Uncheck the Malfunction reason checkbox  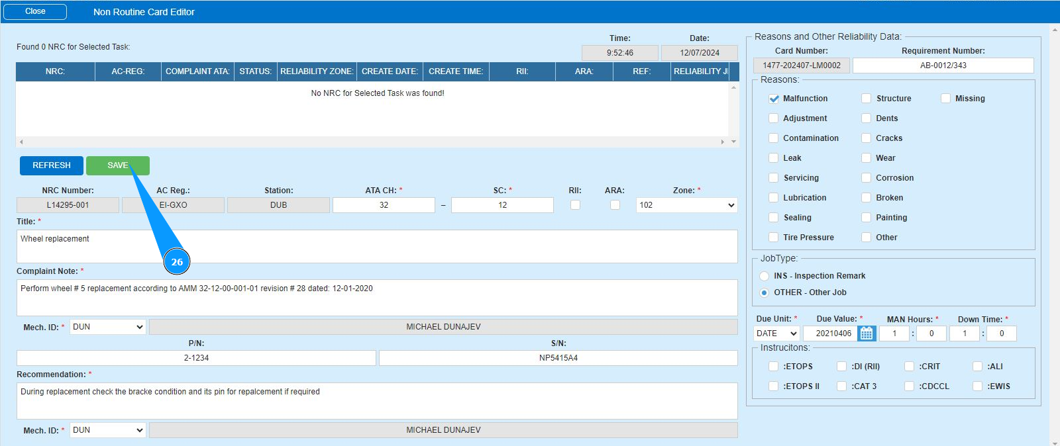click(773, 99)
